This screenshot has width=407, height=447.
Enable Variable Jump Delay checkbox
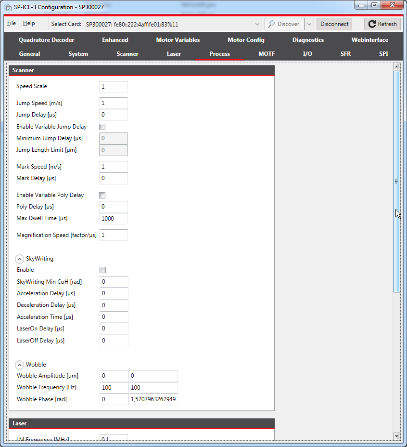pyautogui.click(x=102, y=127)
